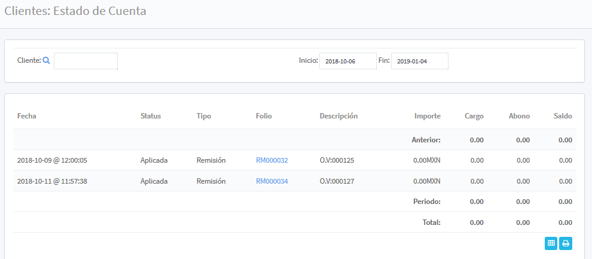Click the client search magnifier icon

(x=46, y=60)
